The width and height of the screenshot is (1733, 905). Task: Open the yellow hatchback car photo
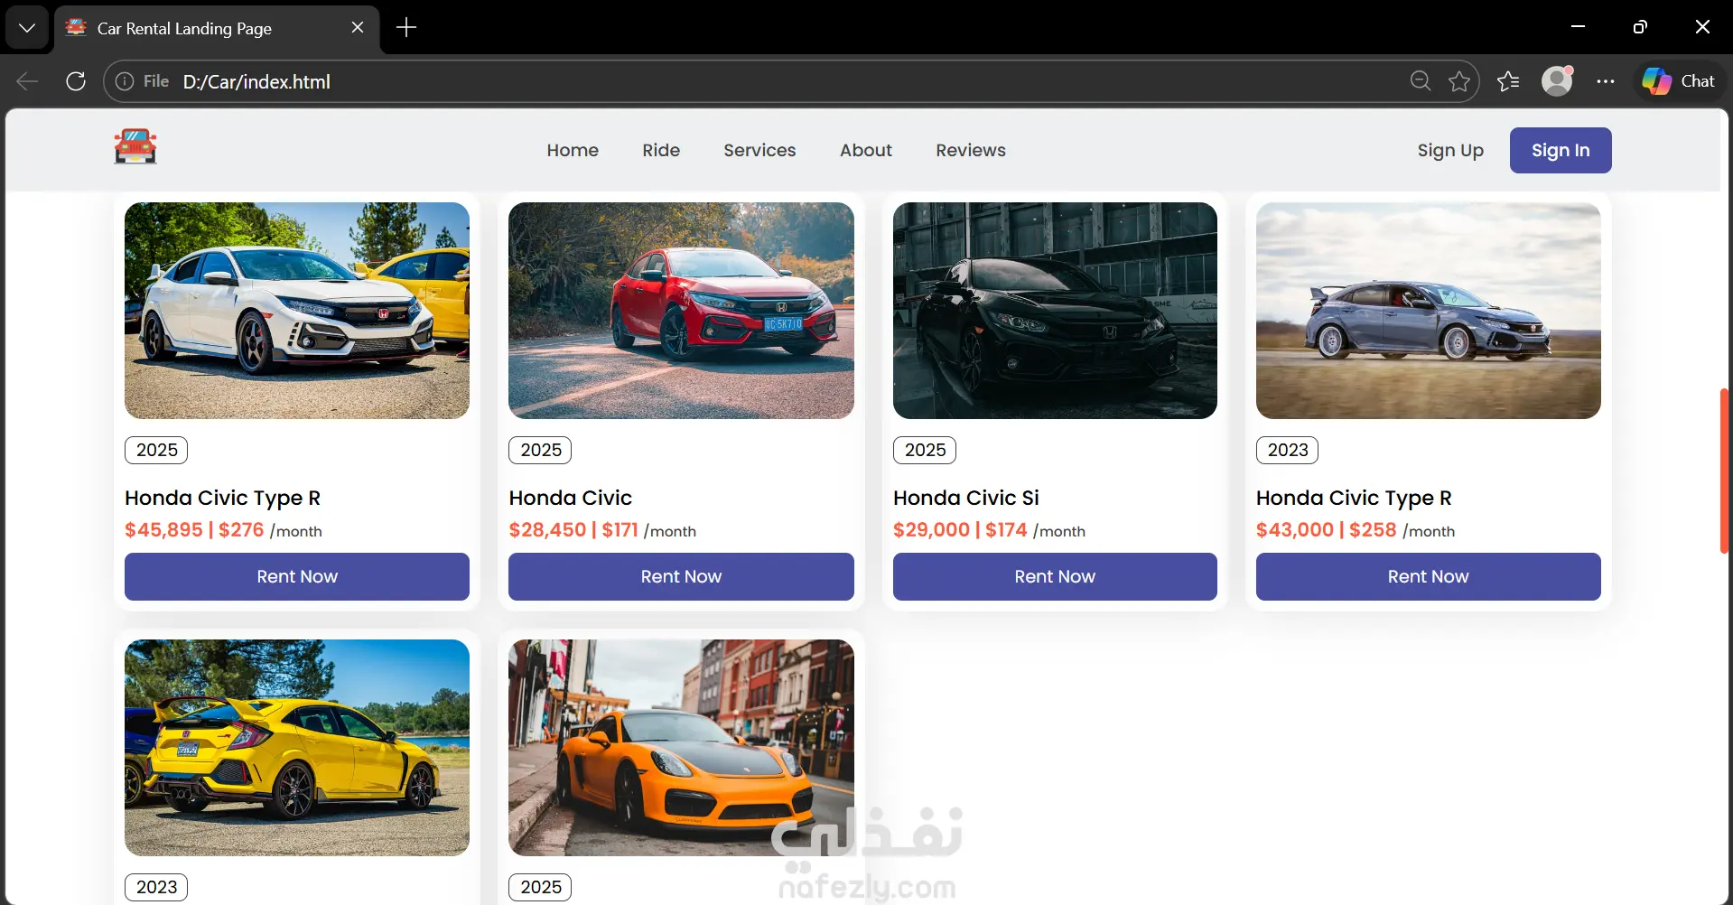297,748
